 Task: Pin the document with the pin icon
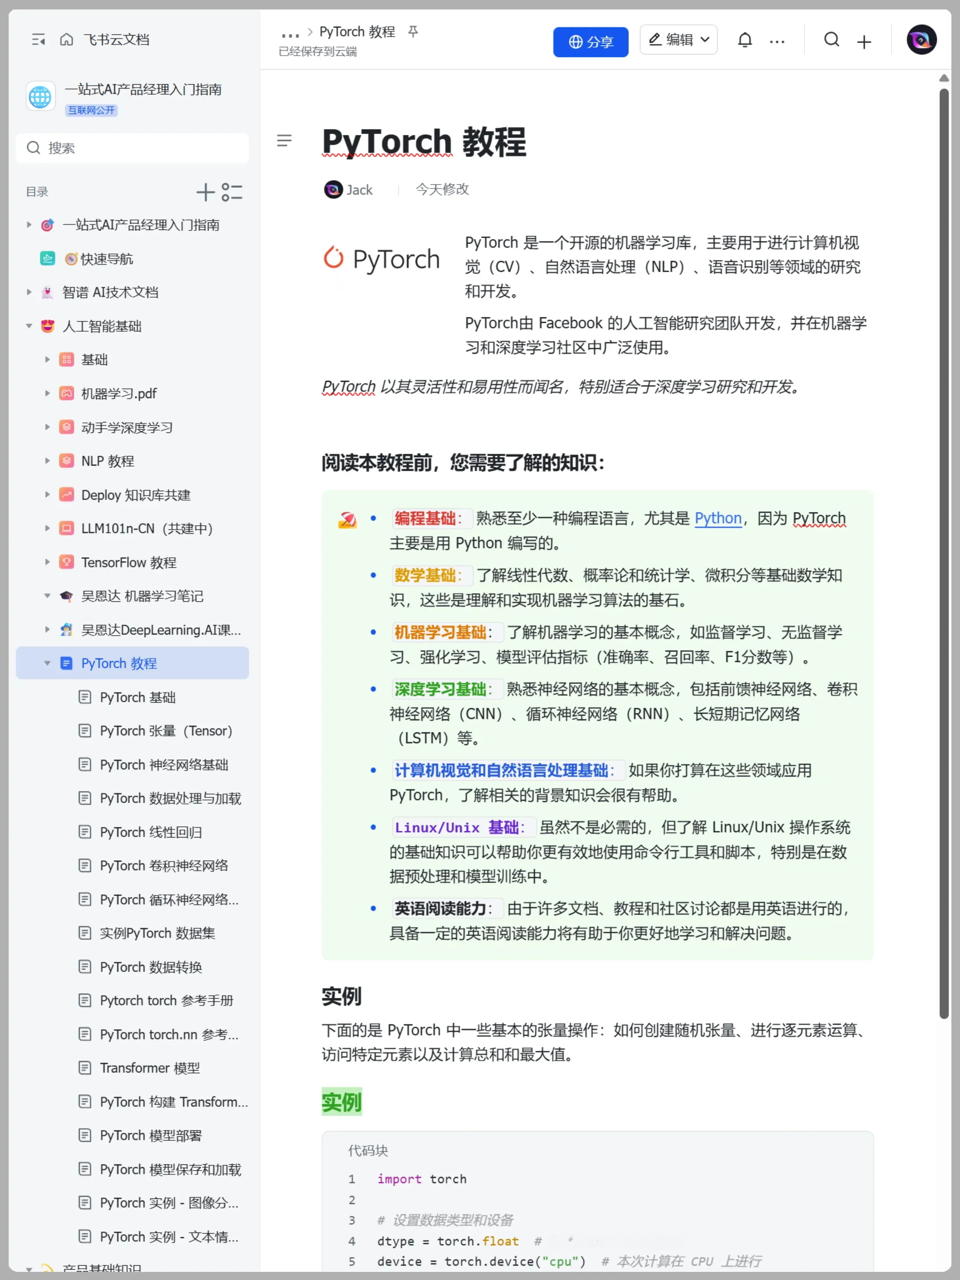pyautogui.click(x=413, y=31)
